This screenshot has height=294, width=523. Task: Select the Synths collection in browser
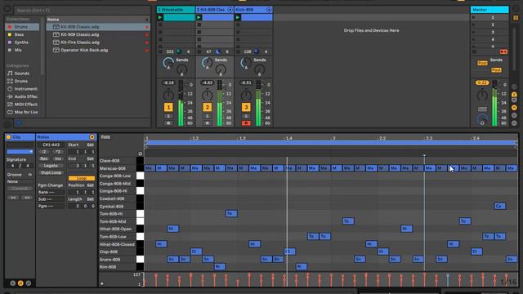tap(22, 42)
